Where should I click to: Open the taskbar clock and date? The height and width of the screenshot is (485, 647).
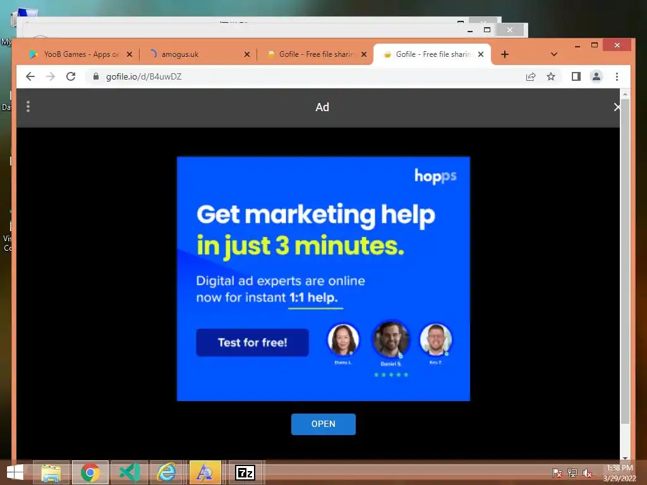(620, 473)
